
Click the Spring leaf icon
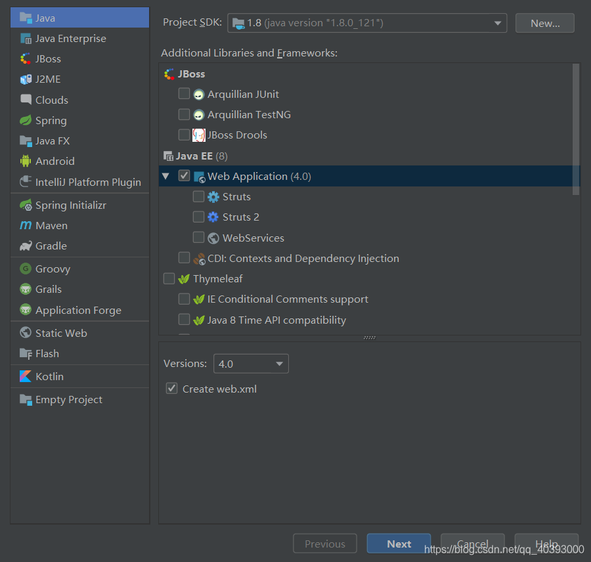coord(26,120)
